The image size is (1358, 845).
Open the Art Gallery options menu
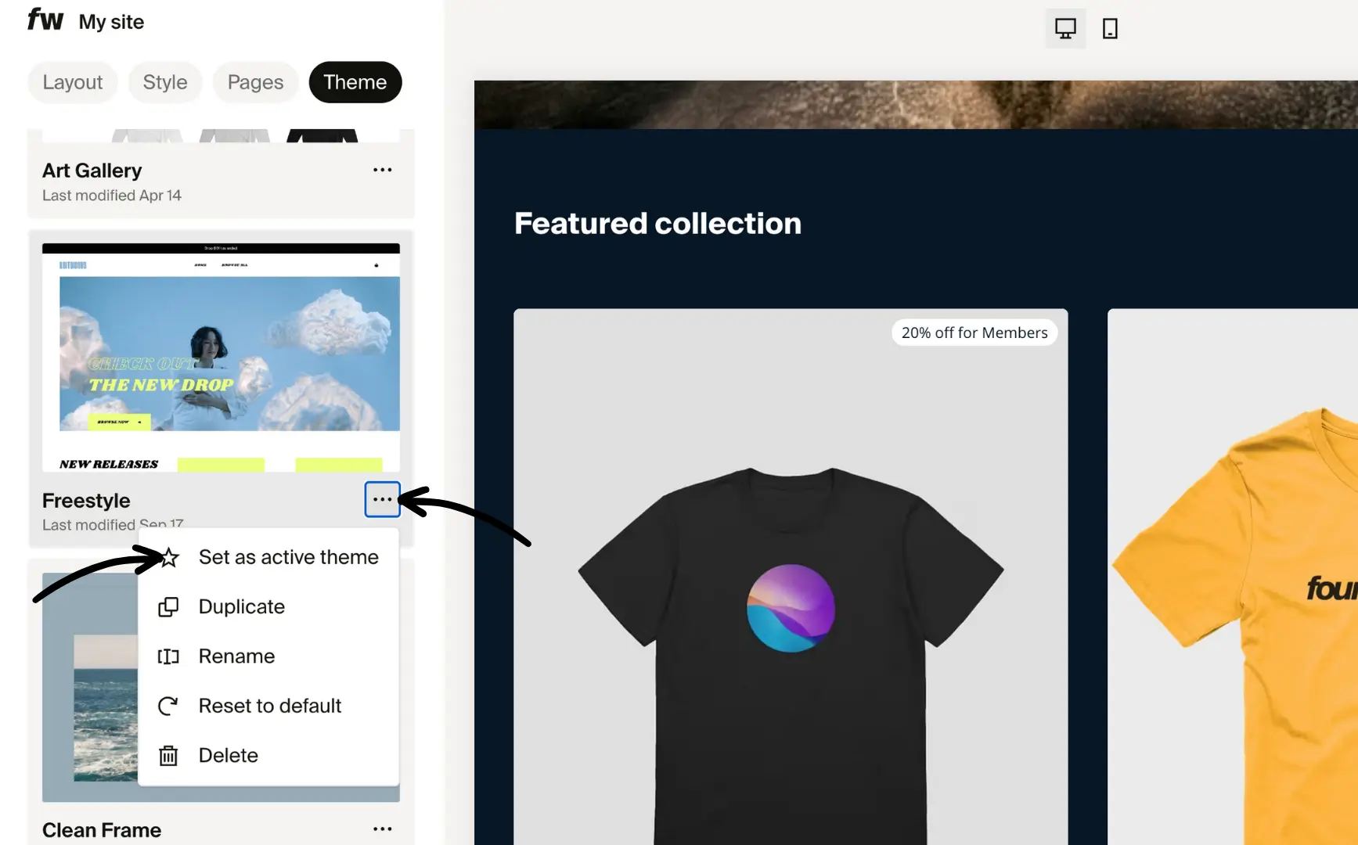click(x=383, y=170)
